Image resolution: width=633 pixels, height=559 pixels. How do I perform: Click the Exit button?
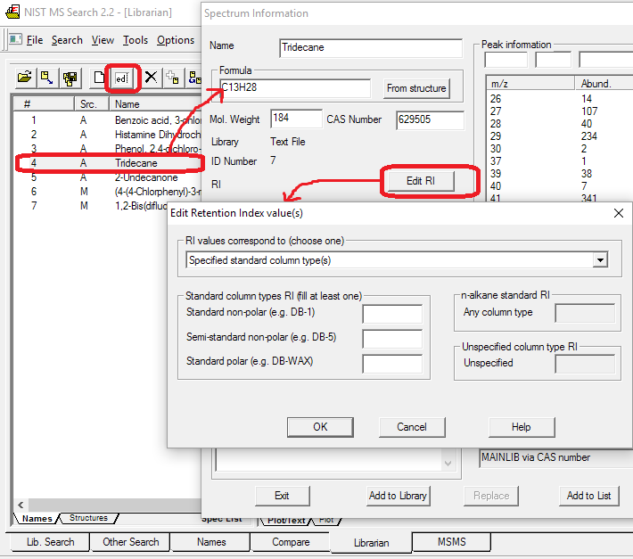(x=283, y=496)
